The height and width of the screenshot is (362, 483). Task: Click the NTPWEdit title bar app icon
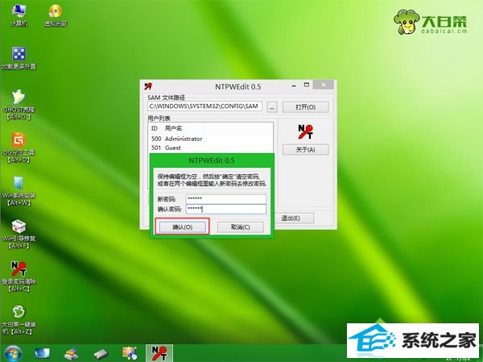(x=148, y=86)
